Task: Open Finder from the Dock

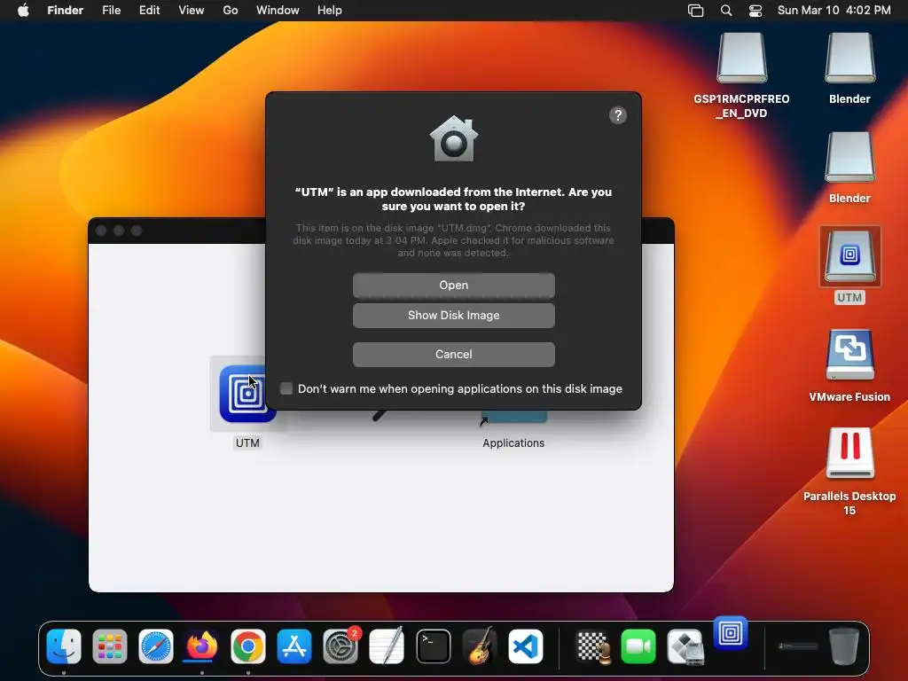Action: click(x=64, y=646)
